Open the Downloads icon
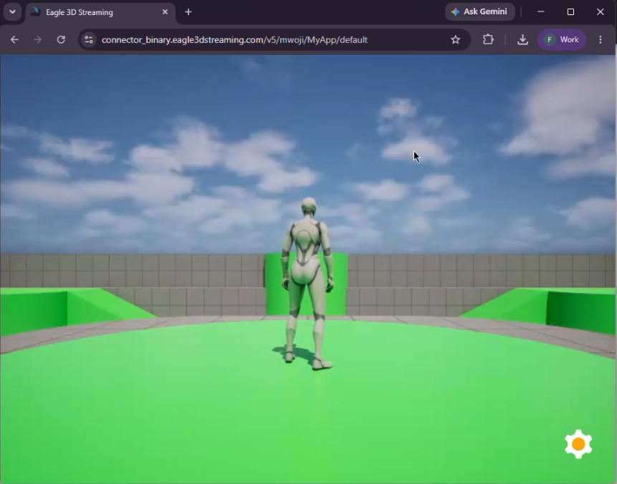The image size is (617, 484). 522,39
